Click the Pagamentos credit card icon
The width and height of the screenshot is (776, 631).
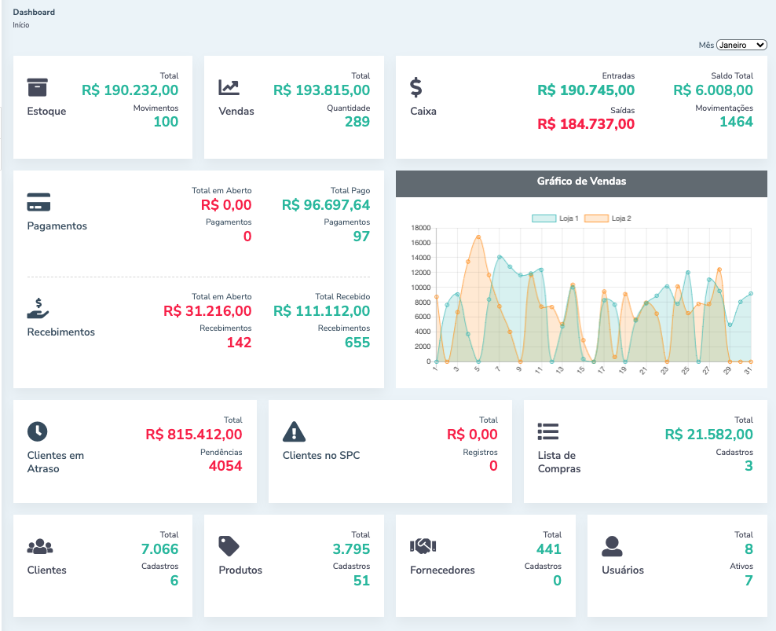click(38, 202)
